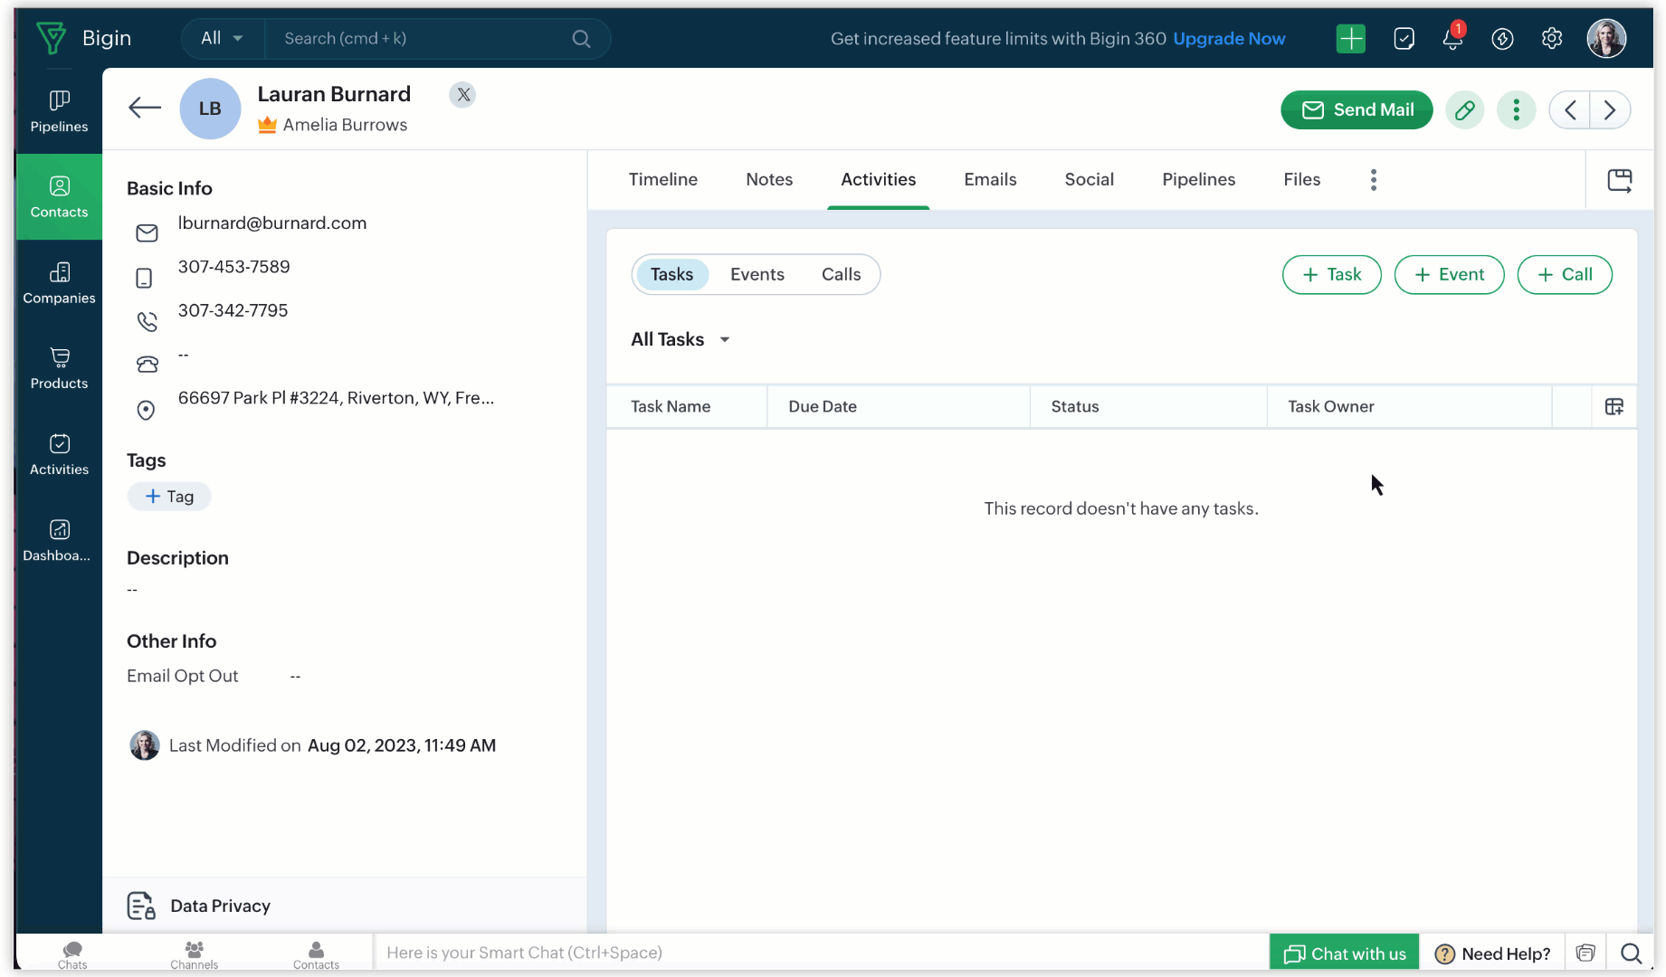Open the notifications bell
Viewport: 1666px width, 977px height.
click(1452, 38)
